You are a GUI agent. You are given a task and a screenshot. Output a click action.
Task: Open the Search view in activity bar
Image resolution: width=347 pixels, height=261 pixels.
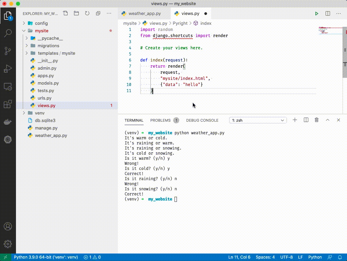7,33
